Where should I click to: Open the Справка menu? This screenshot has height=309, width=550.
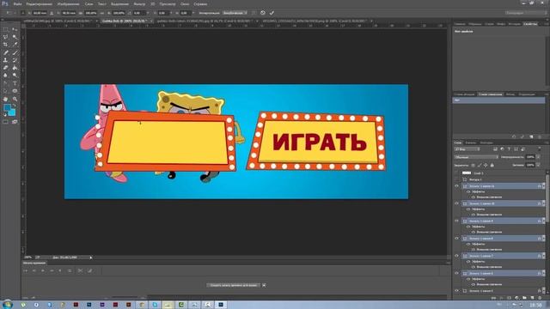click(200, 3)
